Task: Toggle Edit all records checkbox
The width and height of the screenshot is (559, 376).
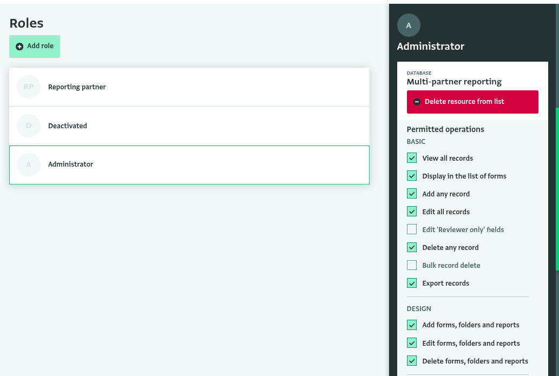Action: pos(412,212)
